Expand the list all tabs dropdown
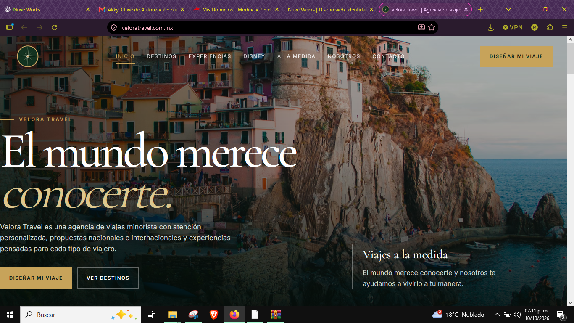Image resolution: width=574 pixels, height=323 pixels. tap(508, 9)
